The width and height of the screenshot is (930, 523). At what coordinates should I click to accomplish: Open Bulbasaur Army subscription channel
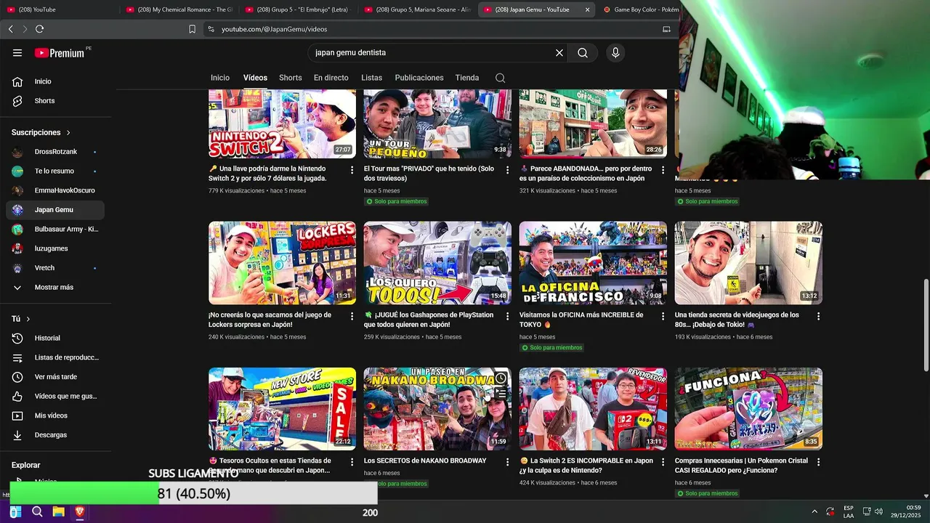(54, 230)
